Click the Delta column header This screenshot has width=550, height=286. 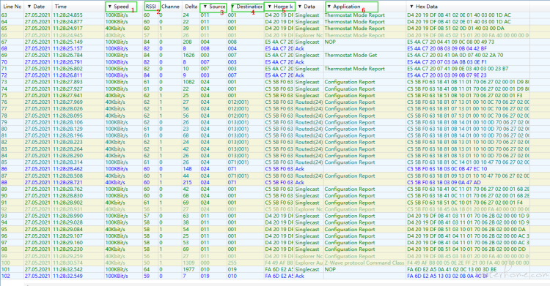tap(191, 7)
